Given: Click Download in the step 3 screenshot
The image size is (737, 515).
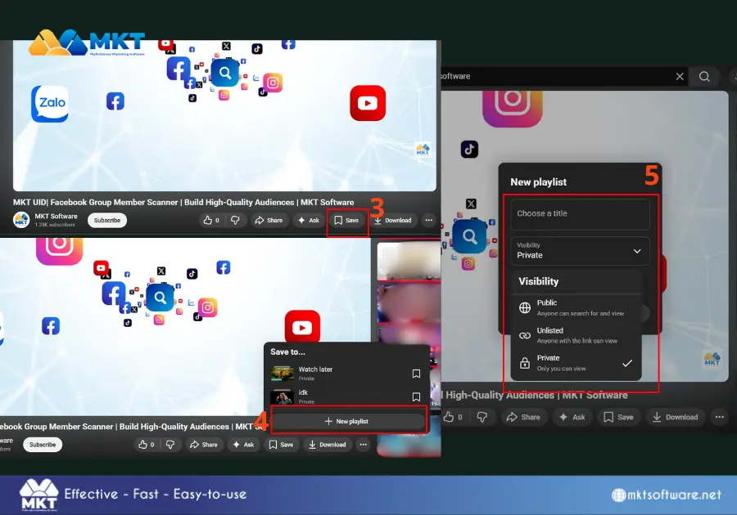Looking at the screenshot, I should point(393,221).
